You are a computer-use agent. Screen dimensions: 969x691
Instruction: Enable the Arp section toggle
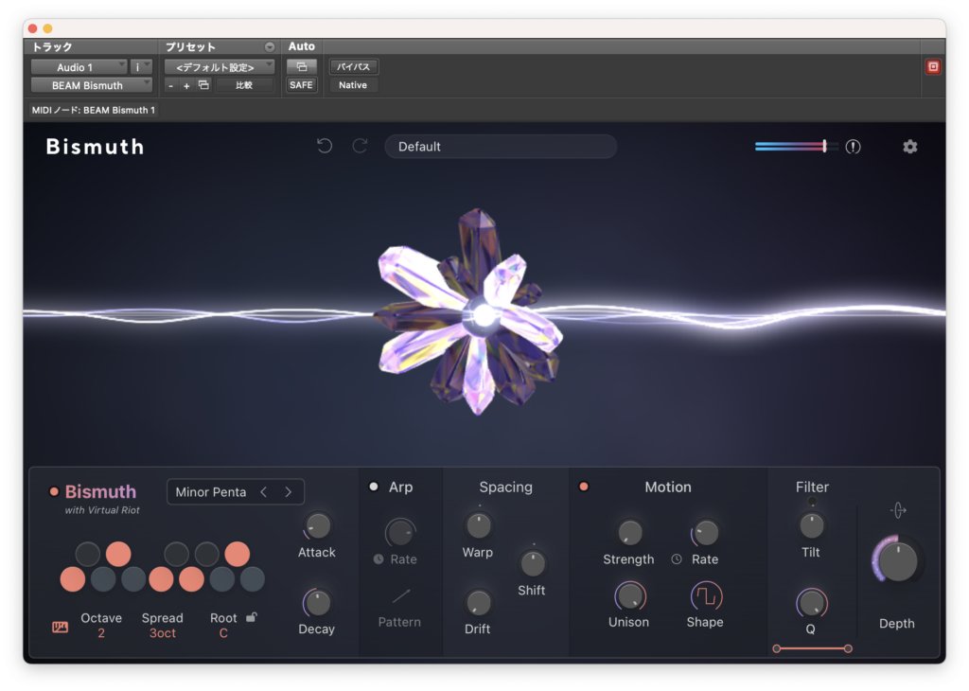click(x=373, y=487)
